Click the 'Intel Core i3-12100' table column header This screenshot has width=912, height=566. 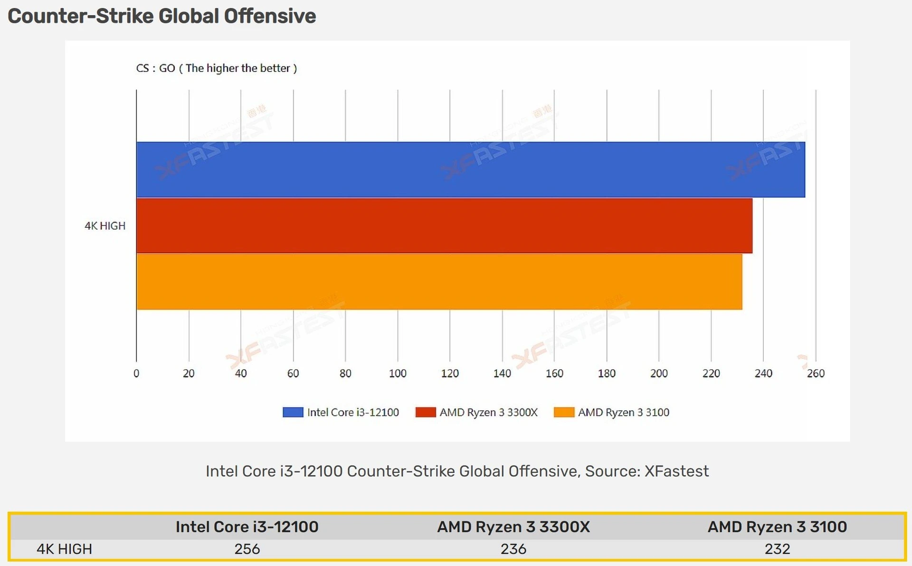tap(247, 527)
